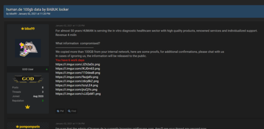Send biba99 a private message via PM
Viewport: 264px width, 129px height.
point(60,111)
